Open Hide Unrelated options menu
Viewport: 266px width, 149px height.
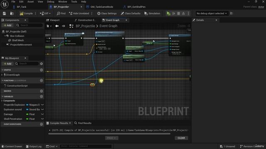click(92, 14)
